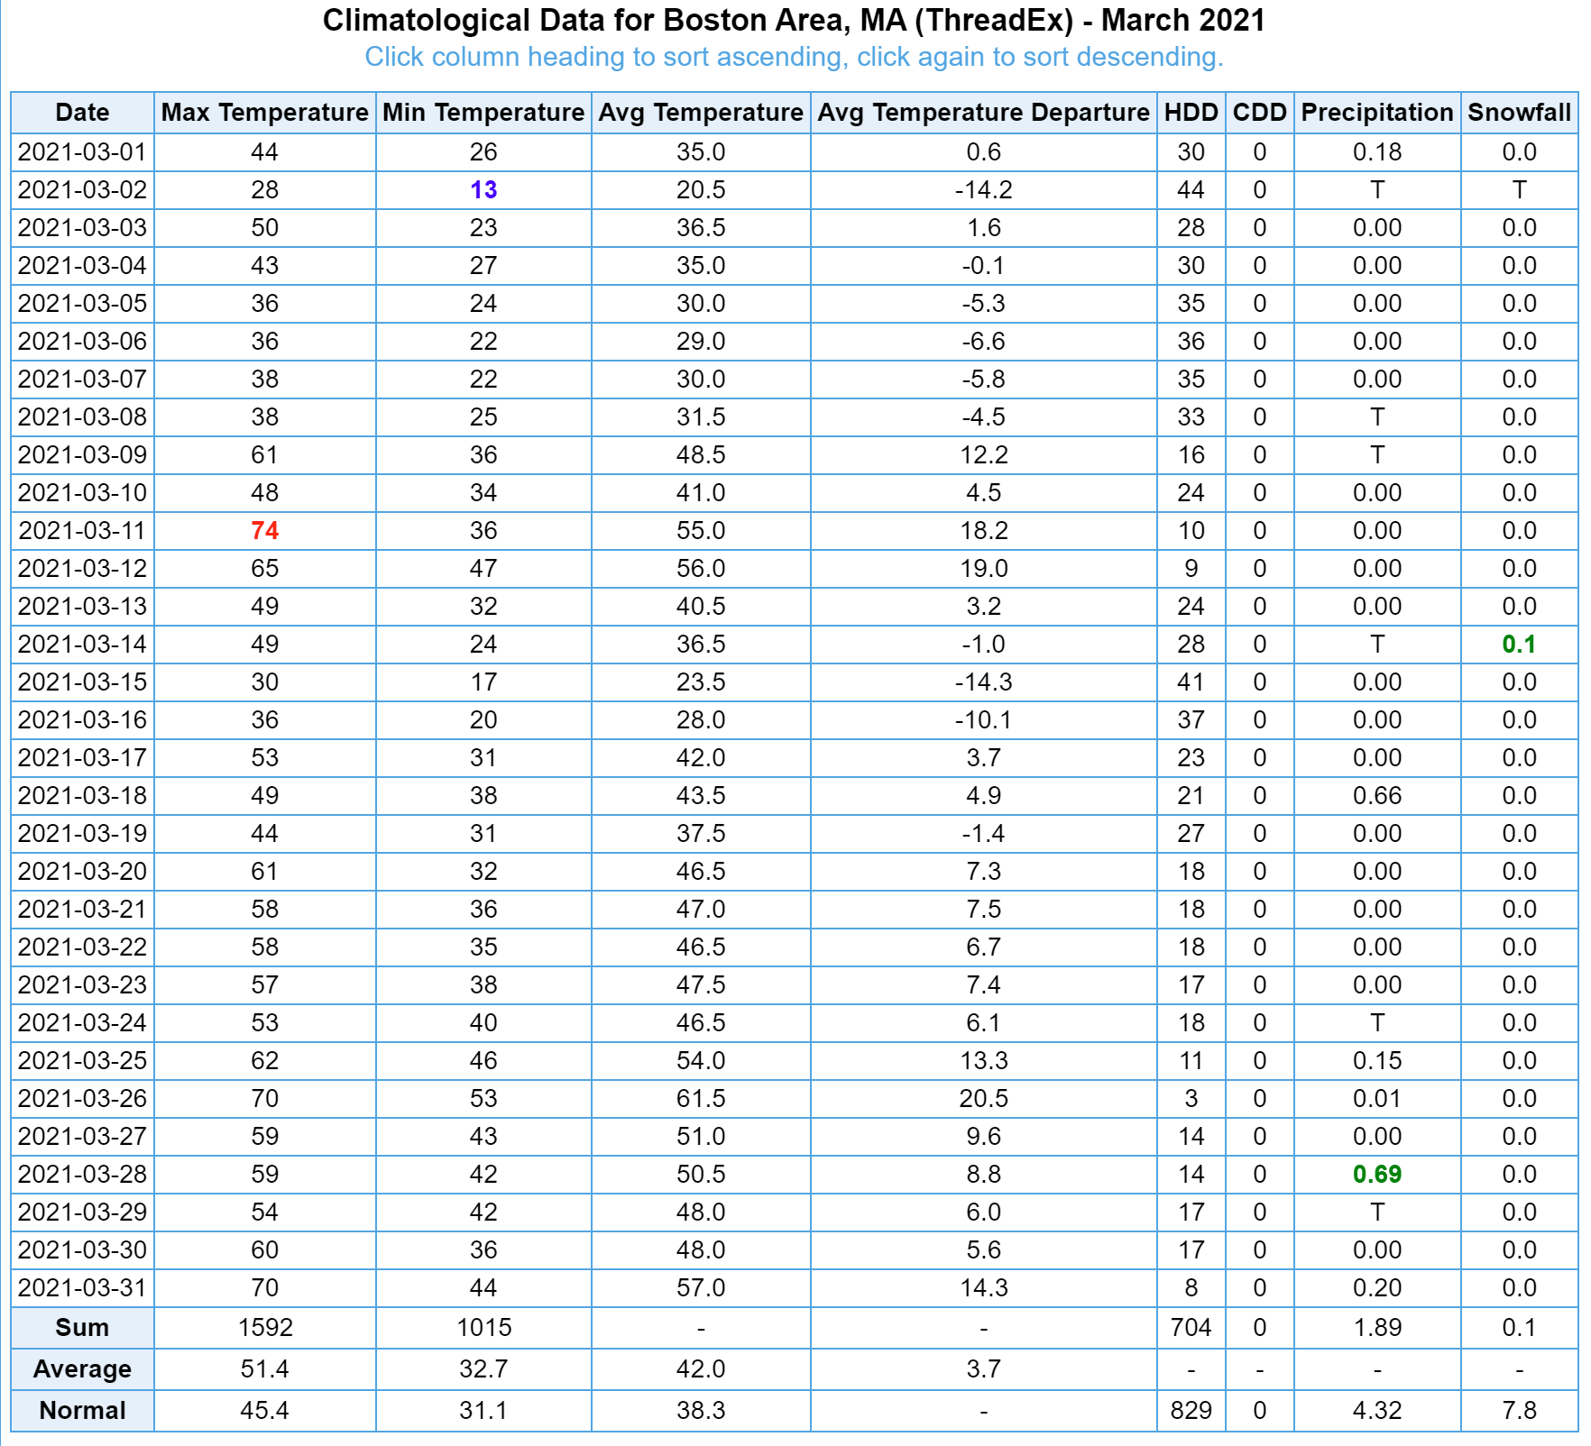Click the date cell 2021-03-31
The width and height of the screenshot is (1591, 1446).
pos(82,1288)
